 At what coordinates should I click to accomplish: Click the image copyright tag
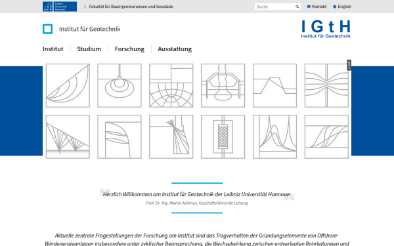[349, 65]
